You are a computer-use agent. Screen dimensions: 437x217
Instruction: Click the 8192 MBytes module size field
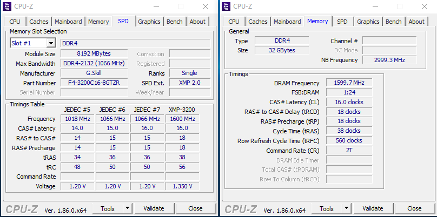click(x=94, y=53)
